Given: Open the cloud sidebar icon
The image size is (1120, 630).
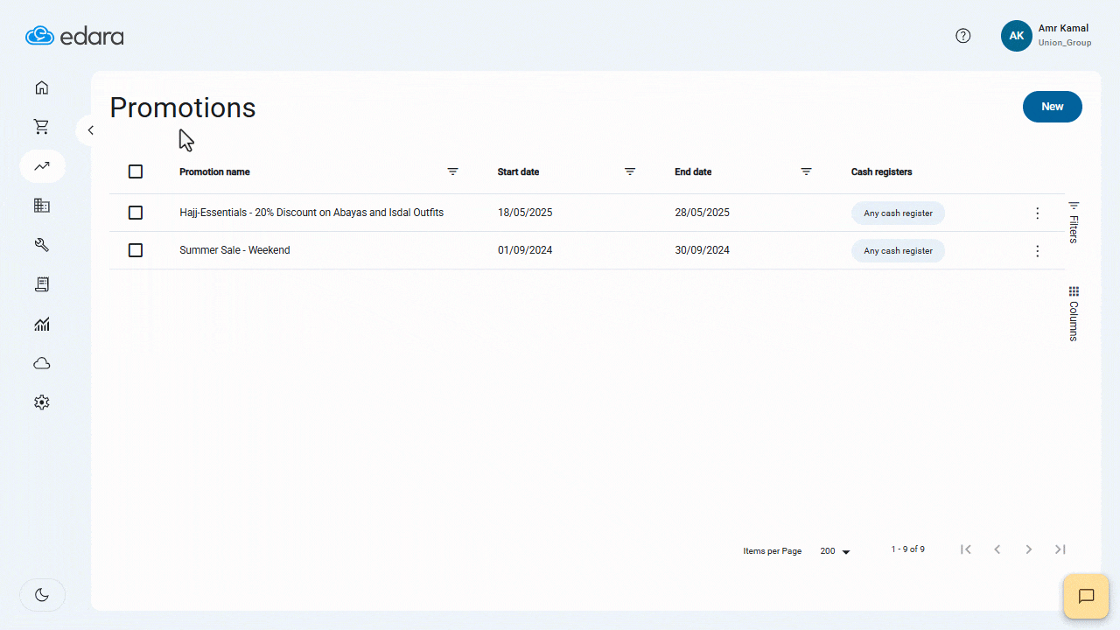Looking at the screenshot, I should pyautogui.click(x=42, y=363).
